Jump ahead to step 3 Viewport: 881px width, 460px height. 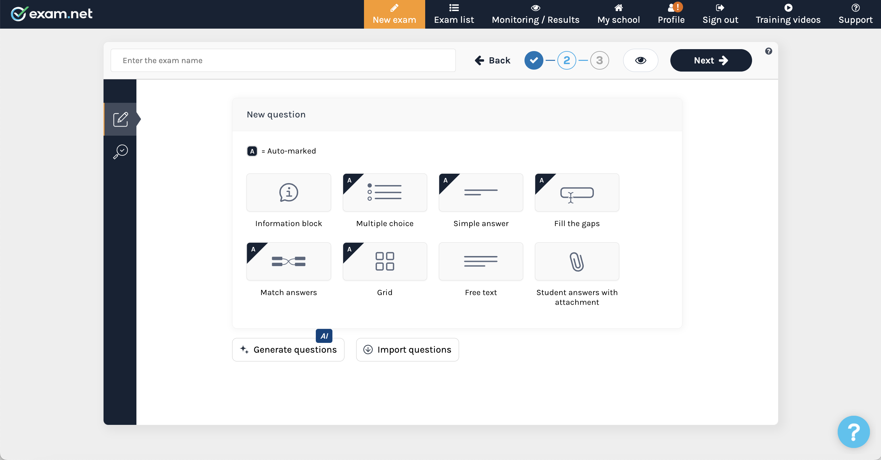(x=599, y=60)
